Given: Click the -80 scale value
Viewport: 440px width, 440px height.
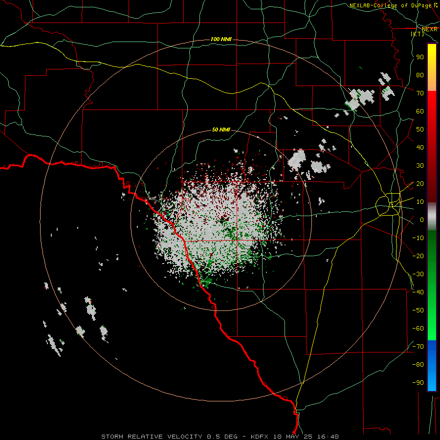Looking at the screenshot, I should click(418, 365).
